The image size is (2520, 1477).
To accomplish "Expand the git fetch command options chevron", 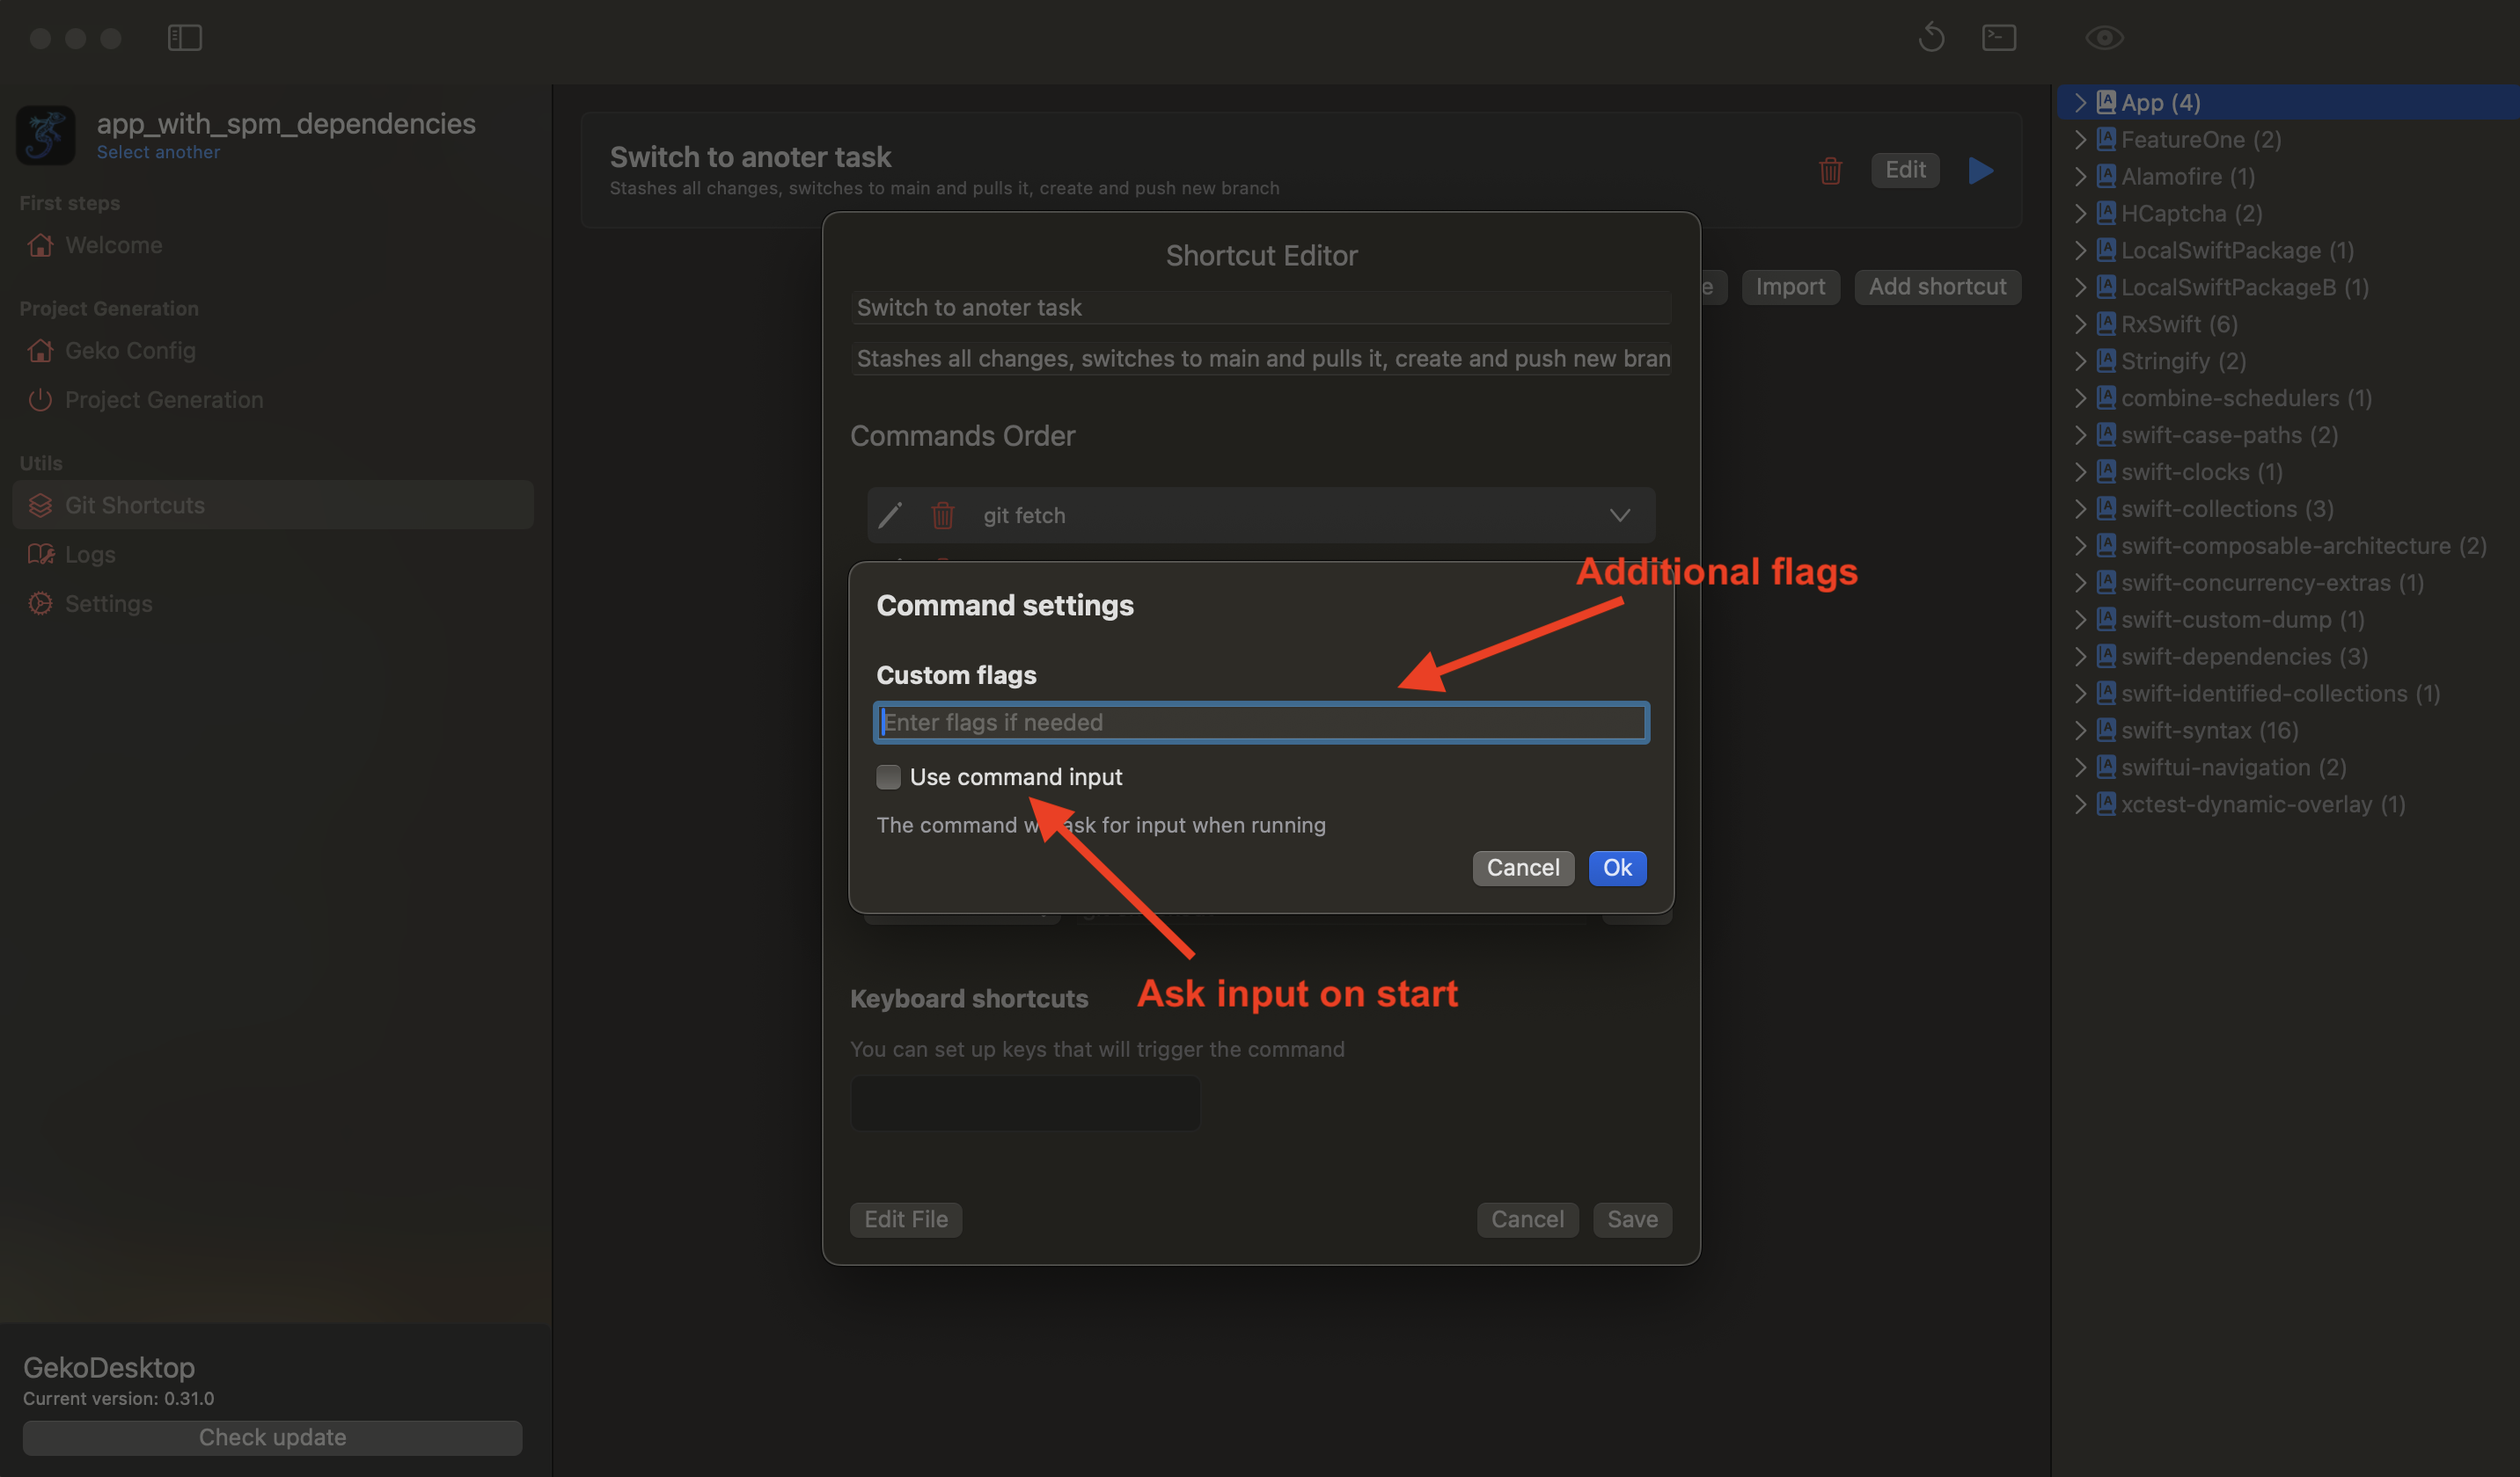I will [1620, 514].
